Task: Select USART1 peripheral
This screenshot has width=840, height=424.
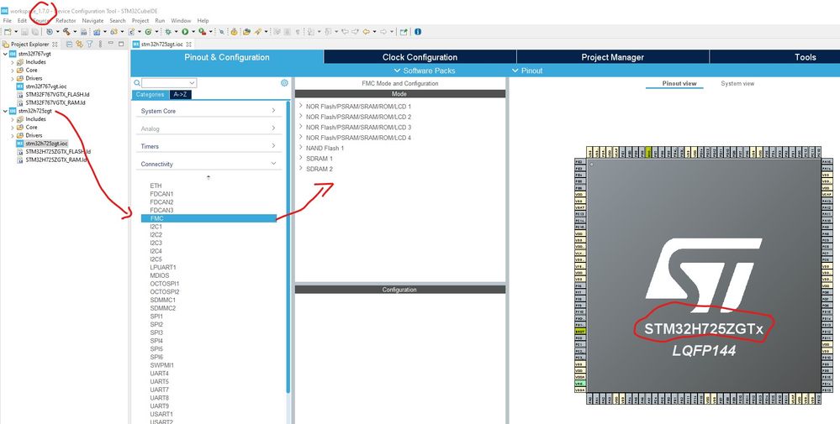Action: (x=161, y=414)
